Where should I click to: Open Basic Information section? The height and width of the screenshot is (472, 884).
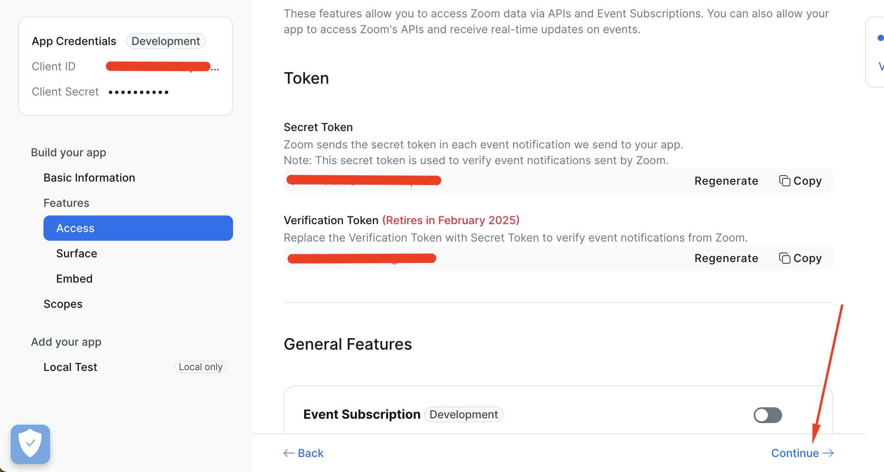(x=89, y=178)
